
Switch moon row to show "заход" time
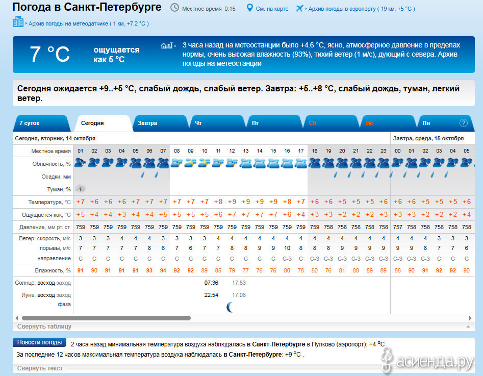pyautogui.click(x=63, y=295)
